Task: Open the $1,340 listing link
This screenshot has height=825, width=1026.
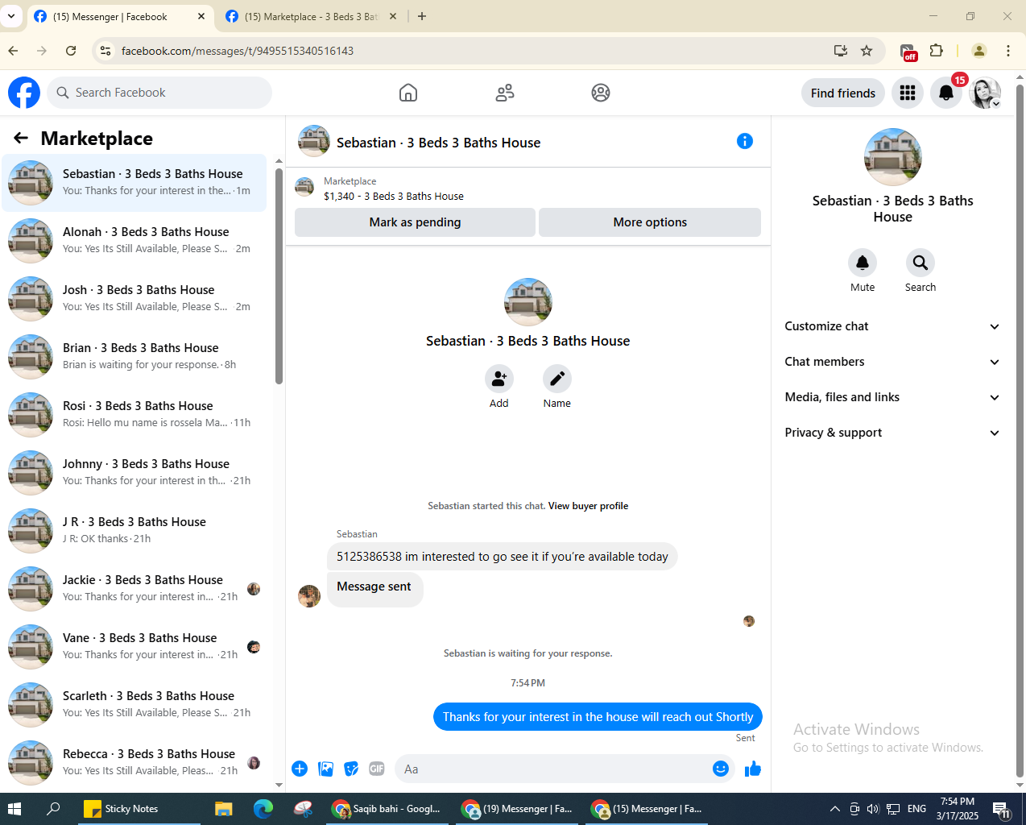Action: 394,196
